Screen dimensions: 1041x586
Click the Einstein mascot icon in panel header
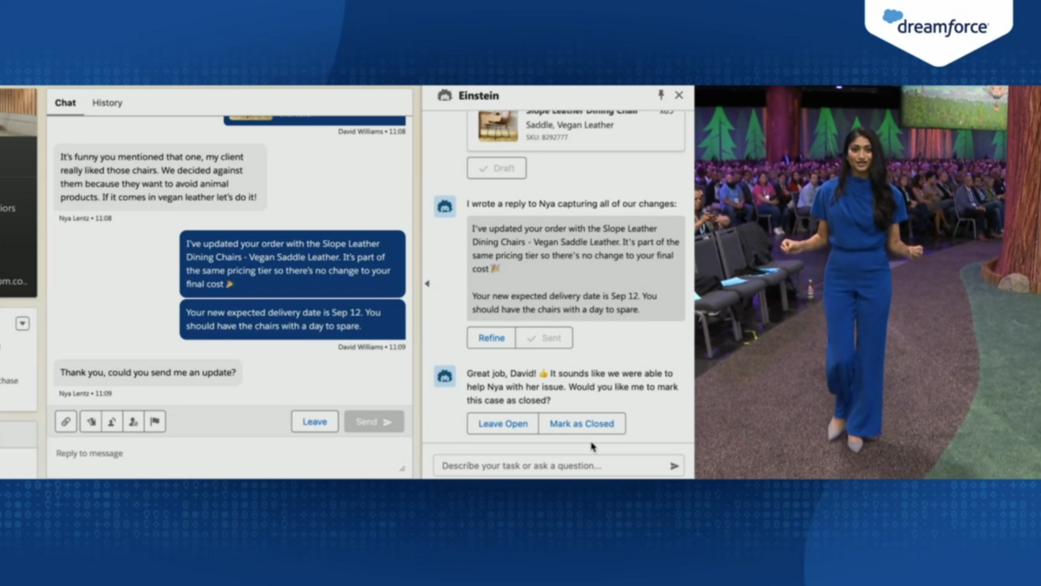coord(445,95)
